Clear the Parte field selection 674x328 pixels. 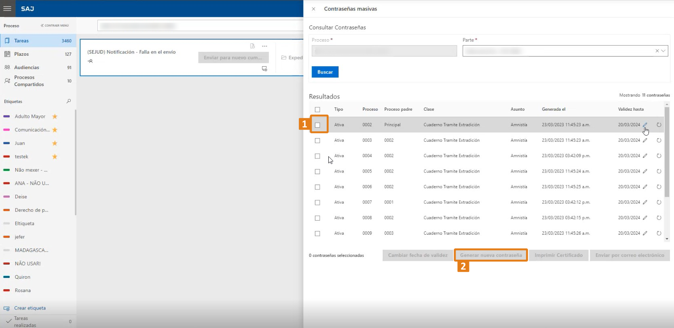(x=657, y=51)
